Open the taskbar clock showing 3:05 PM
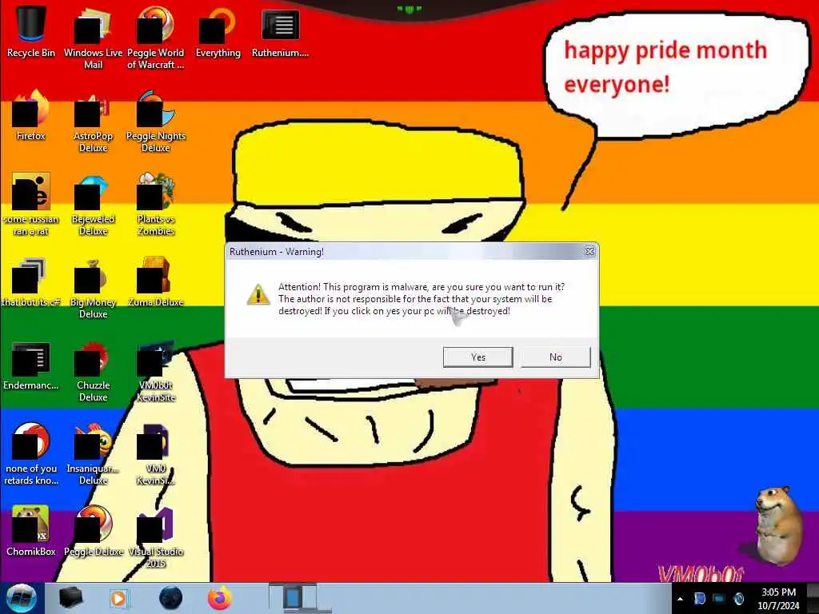Image resolution: width=819 pixels, height=614 pixels. click(779, 599)
